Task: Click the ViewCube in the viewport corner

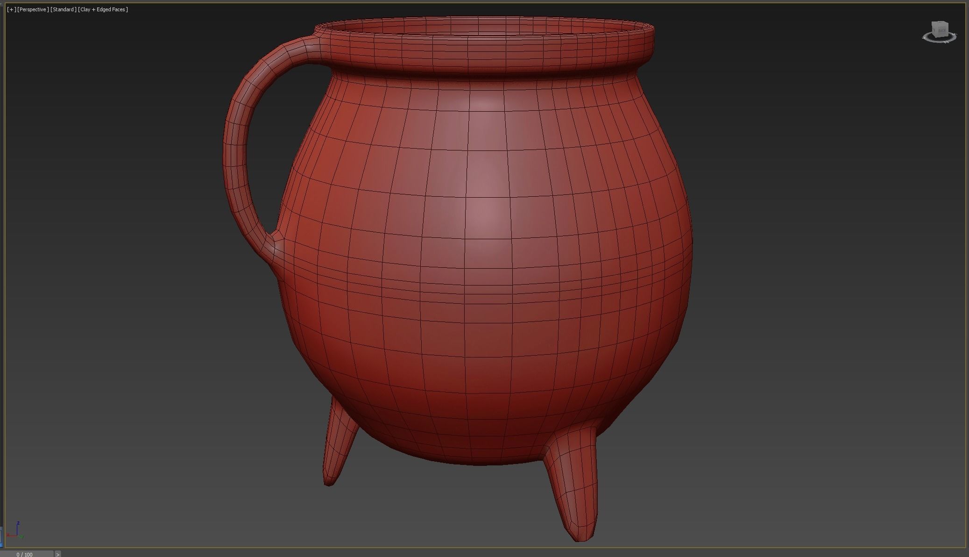Action: 940,29
